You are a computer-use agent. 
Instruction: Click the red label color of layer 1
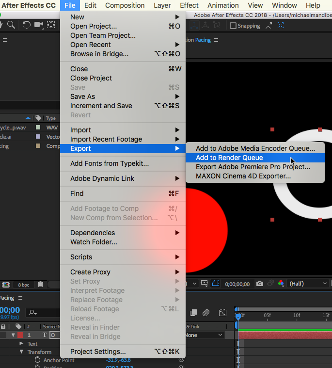click(20, 335)
